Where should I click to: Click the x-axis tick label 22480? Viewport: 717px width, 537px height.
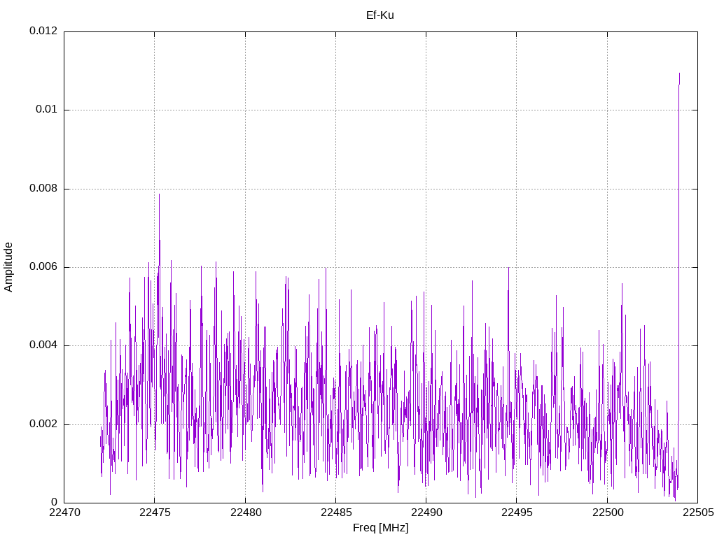coord(246,513)
